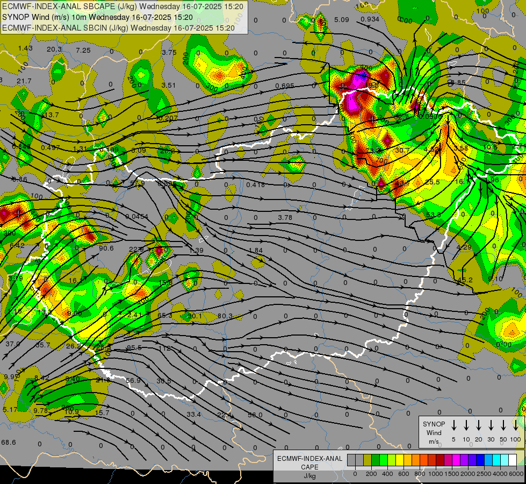This screenshot has height=484, width=526.
Task: Select the yellow CAPE legend swatch
Action: pyautogui.click(x=400, y=460)
